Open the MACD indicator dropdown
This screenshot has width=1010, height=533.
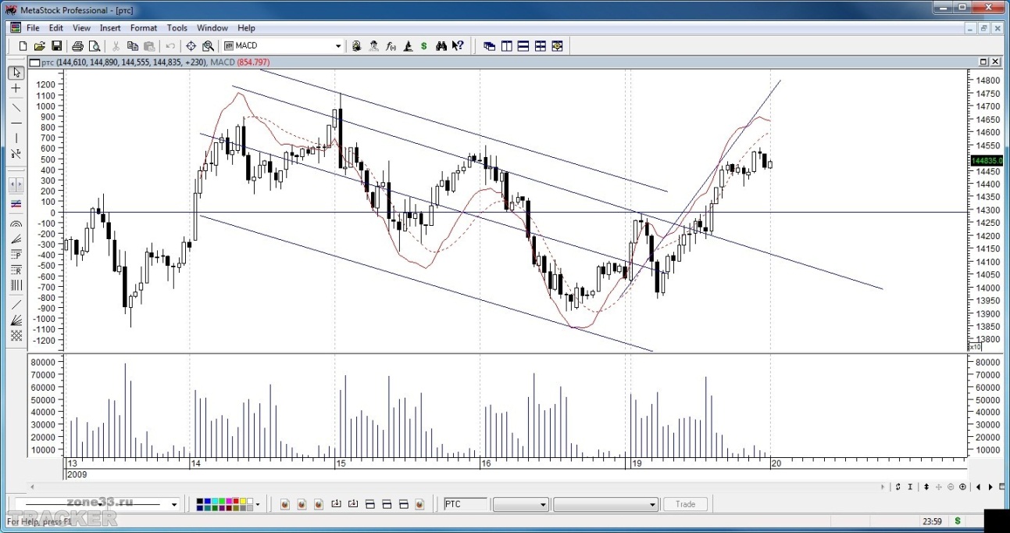click(338, 46)
